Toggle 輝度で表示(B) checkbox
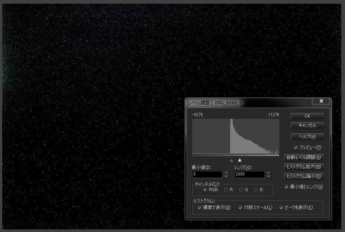The height and width of the screenshot is (232, 345). tap(200, 208)
